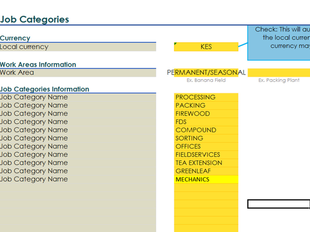Click the blue Check note callout box
Screen dimensions: 310x232
click(x=279, y=43)
